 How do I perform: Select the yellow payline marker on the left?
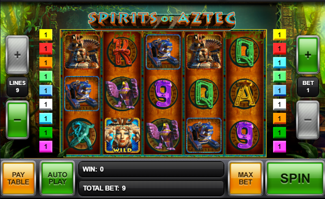(46, 34)
